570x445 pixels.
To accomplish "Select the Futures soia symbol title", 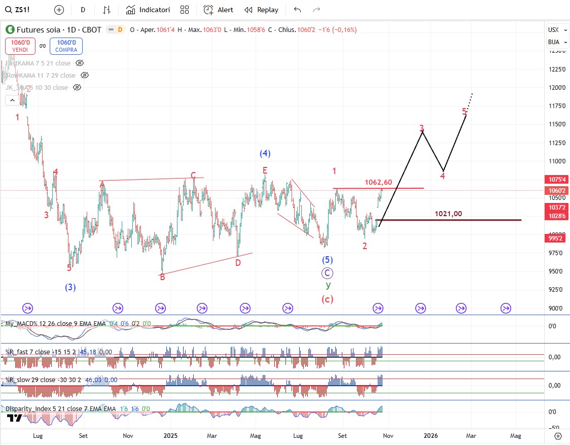I will click(x=59, y=30).
